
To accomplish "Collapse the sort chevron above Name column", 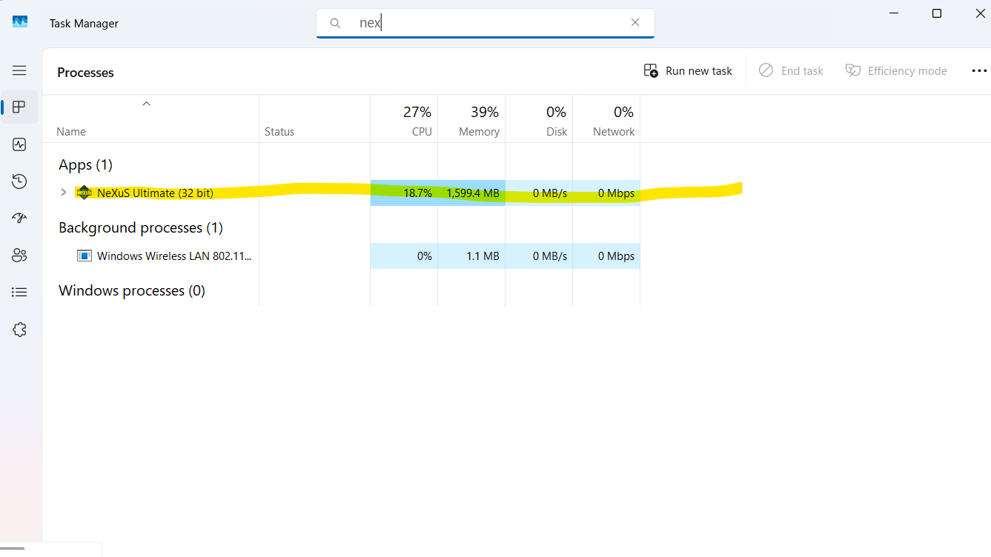I will 146,104.
